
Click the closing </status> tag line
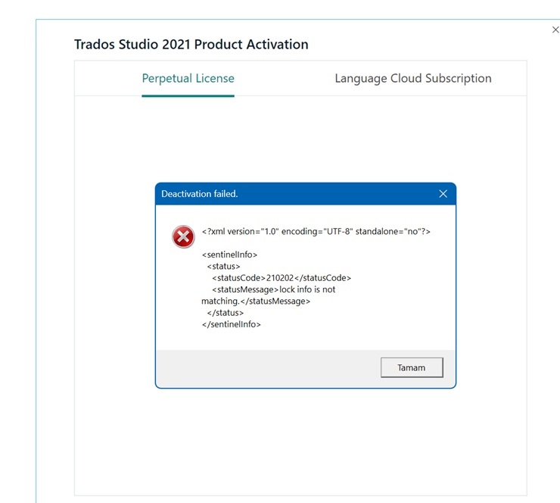(225, 313)
